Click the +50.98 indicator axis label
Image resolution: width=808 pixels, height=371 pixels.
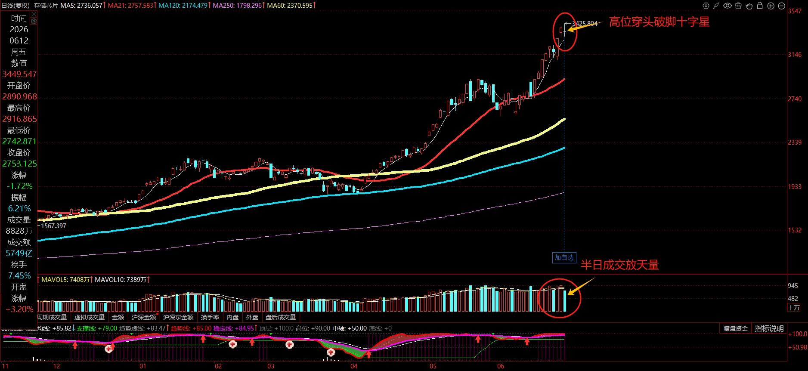point(798,347)
